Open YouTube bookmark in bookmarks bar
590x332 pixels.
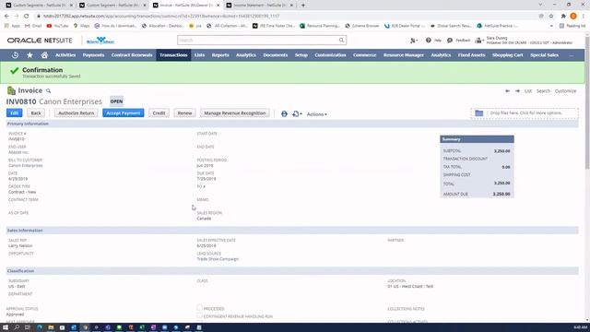(57, 26)
